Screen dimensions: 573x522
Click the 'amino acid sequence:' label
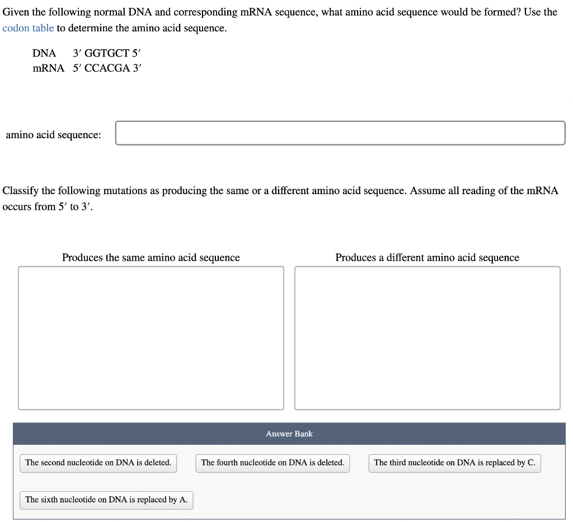tap(53, 134)
